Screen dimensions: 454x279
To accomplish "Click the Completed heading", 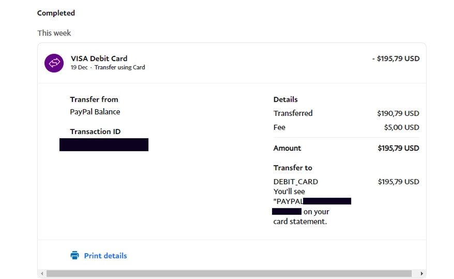I will pyautogui.click(x=56, y=13).
